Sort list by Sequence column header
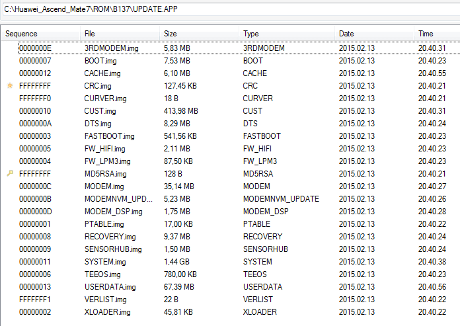This screenshot has width=460, height=326. [40, 34]
